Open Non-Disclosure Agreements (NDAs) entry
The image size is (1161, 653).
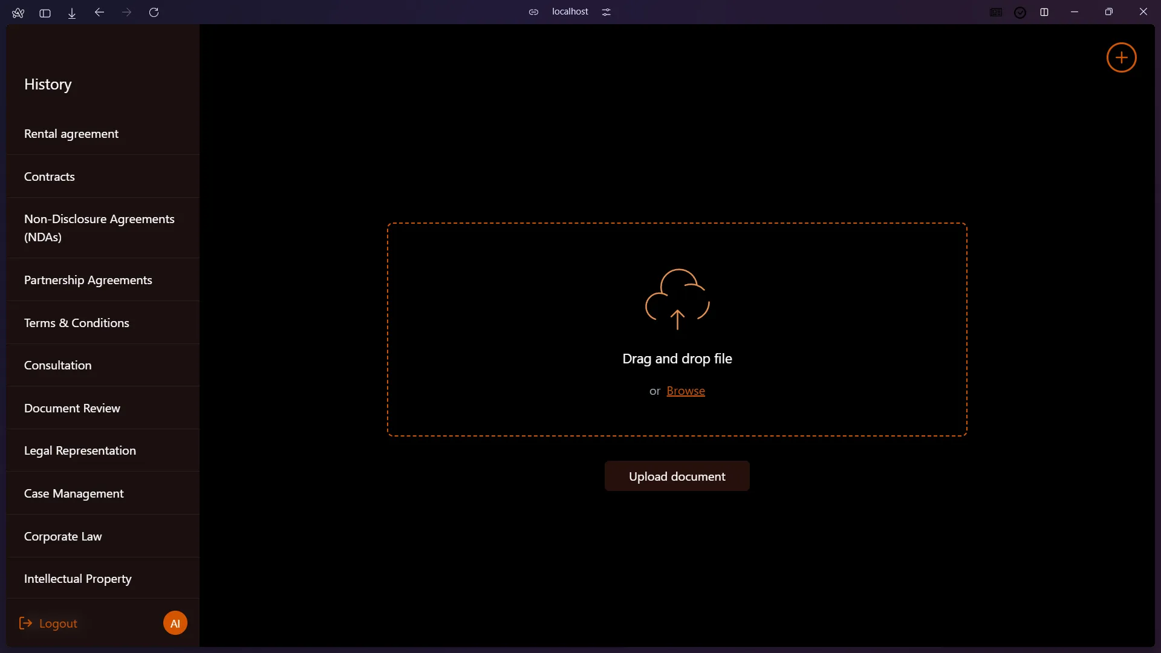tap(99, 228)
